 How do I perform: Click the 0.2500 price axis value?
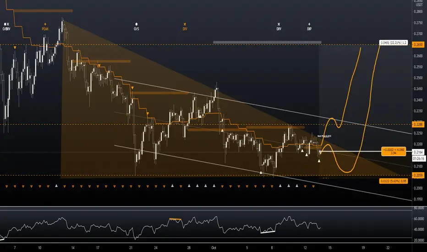point(418,78)
